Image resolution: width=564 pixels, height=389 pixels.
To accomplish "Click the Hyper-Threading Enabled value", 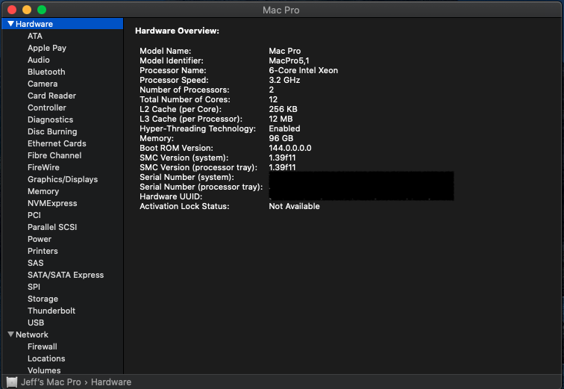I will (284, 128).
